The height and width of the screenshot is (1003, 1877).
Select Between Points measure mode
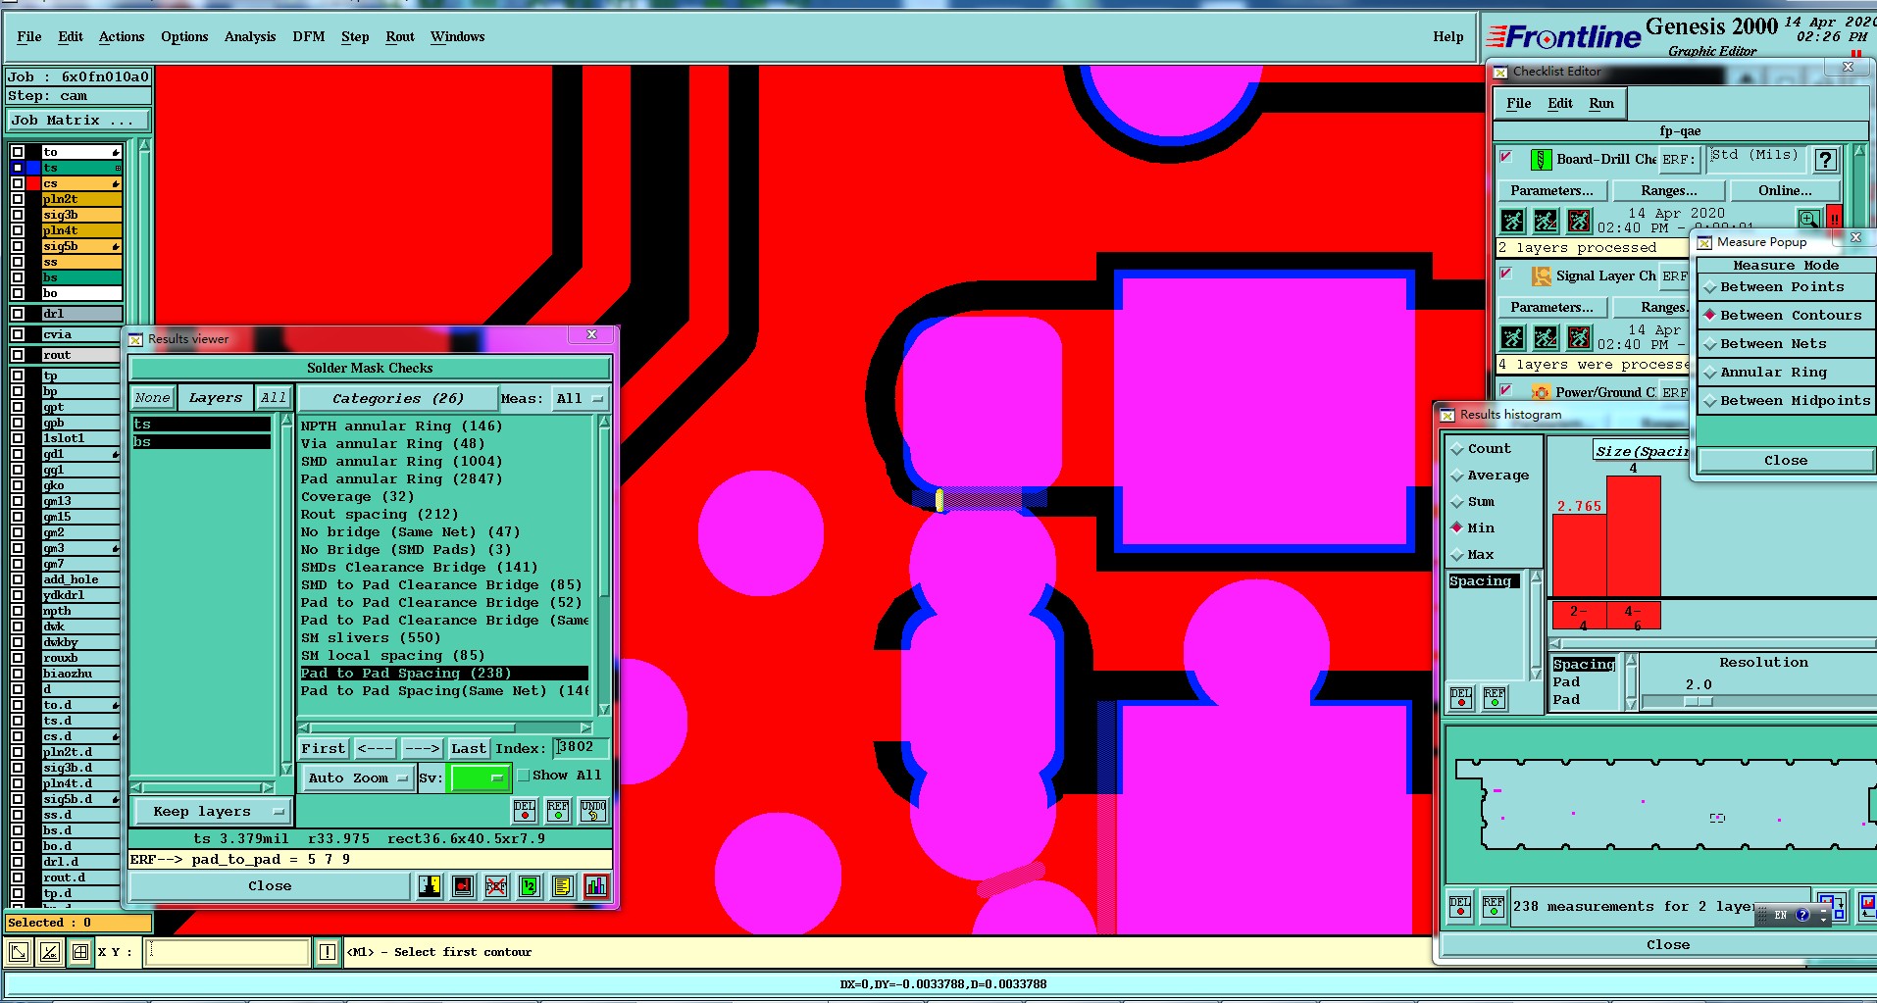coord(1785,287)
